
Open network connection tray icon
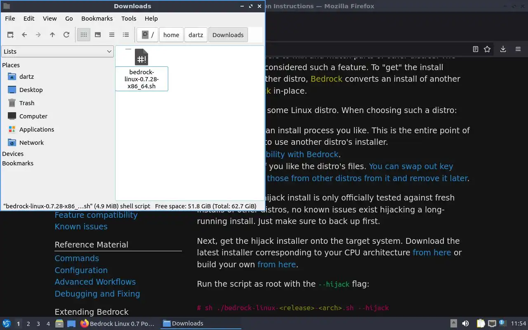(492, 324)
